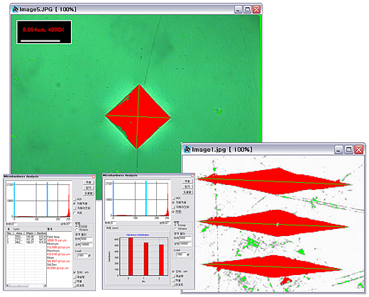This screenshot has width=369, height=297.
Task: Click the red diamond indentation in Image5.JPG
Action: click(x=138, y=116)
